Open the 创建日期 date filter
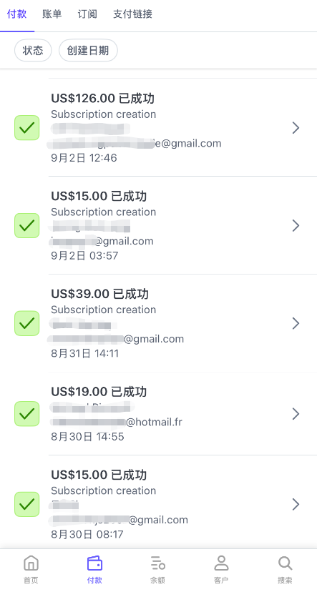The height and width of the screenshot is (592, 317). 88,50
